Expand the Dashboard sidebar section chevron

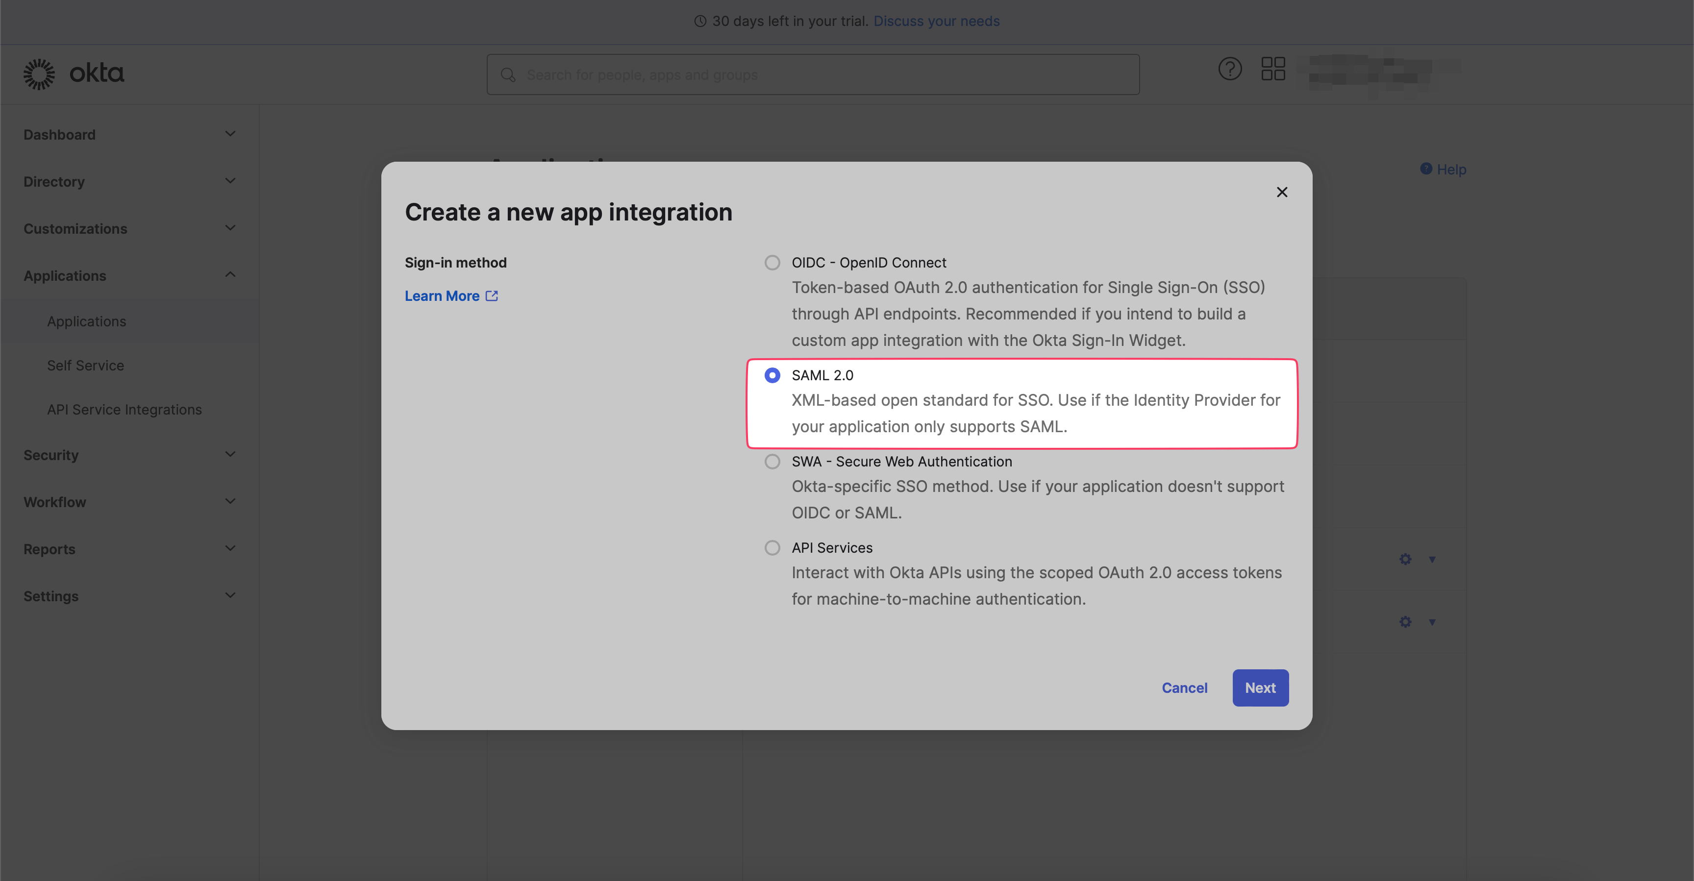pos(230,134)
